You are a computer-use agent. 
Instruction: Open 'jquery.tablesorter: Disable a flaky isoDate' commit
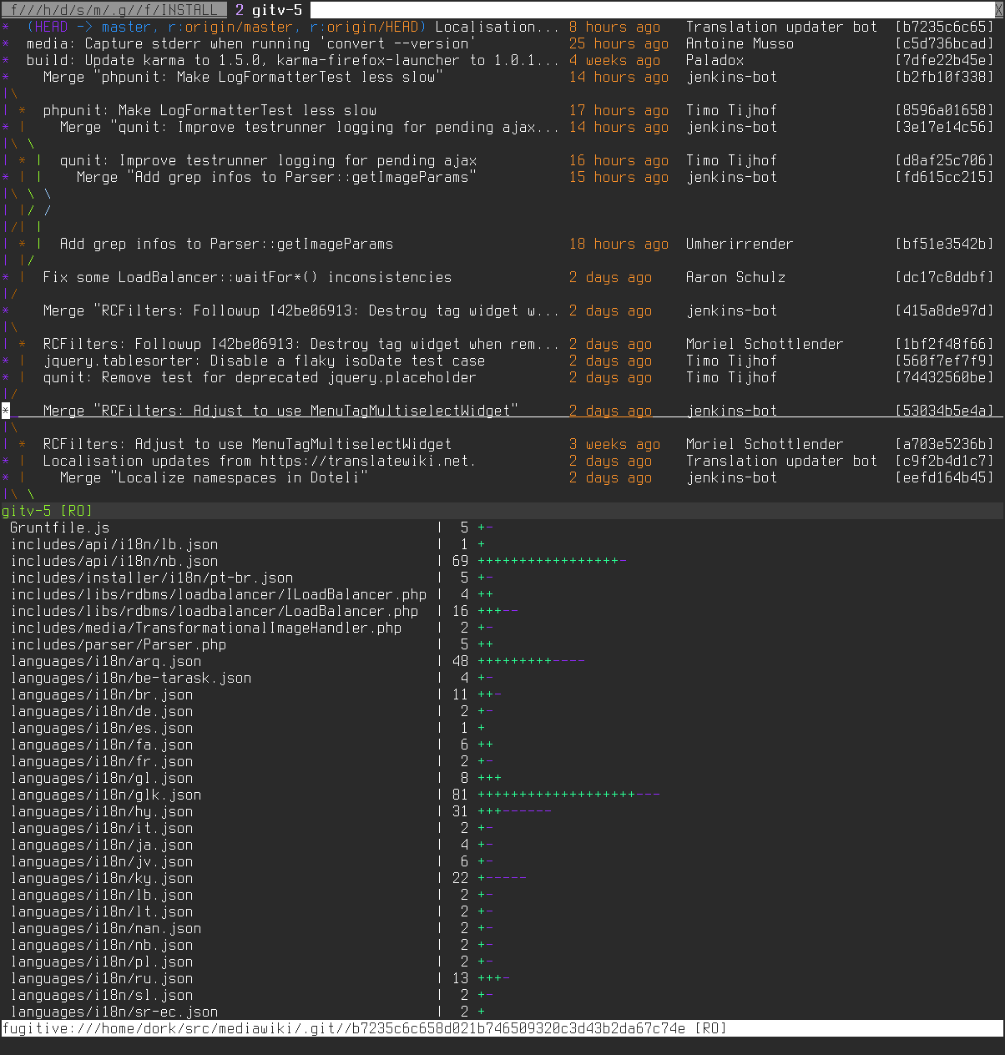click(x=264, y=361)
